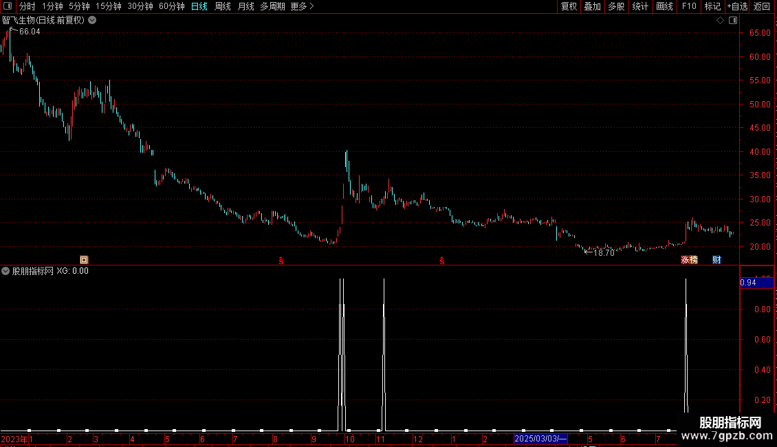Screen dimensions: 777x447
Task: Click the diamond marker icon above the price axis
Action: (720, 21)
